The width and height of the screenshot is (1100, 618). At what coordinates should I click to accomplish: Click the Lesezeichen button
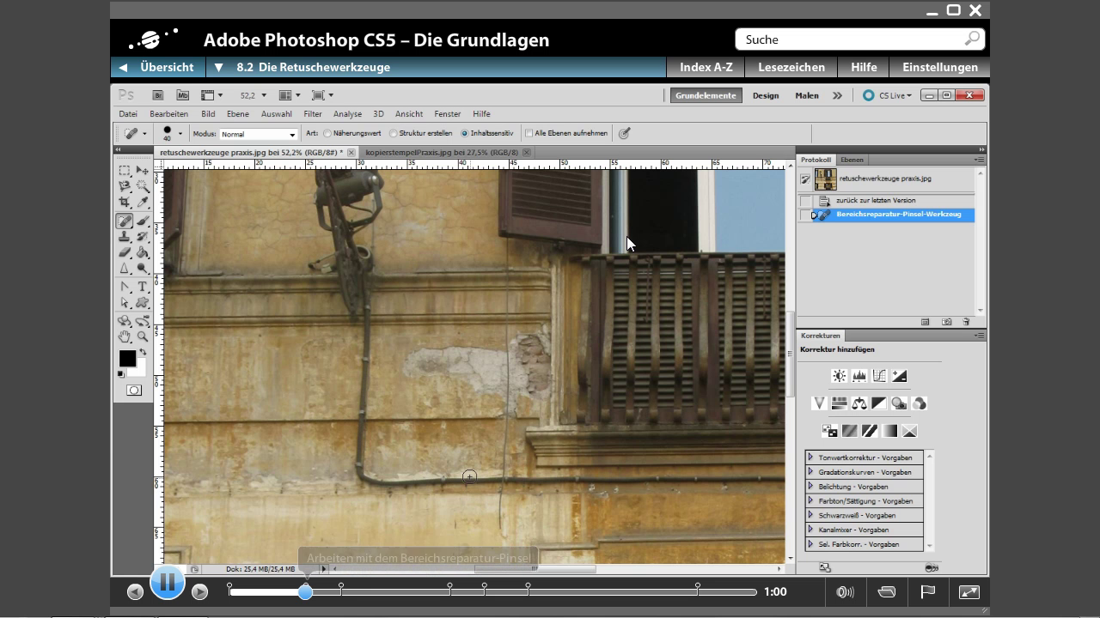click(791, 67)
